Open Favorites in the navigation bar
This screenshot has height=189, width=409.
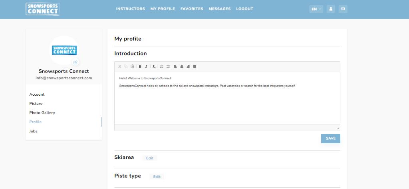click(192, 9)
